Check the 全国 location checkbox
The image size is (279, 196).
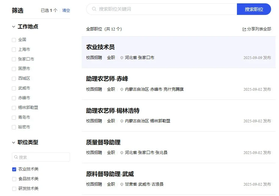[14, 40]
